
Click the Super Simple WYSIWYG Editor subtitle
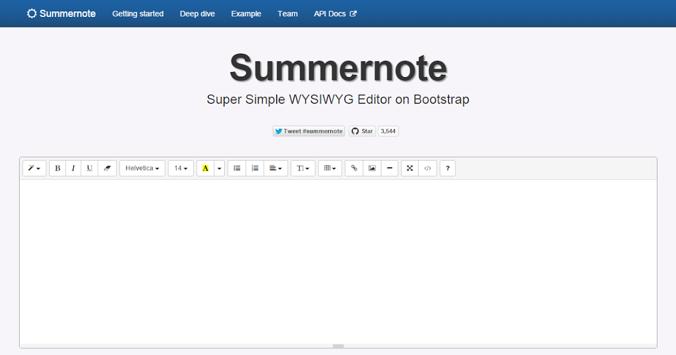[338, 100]
